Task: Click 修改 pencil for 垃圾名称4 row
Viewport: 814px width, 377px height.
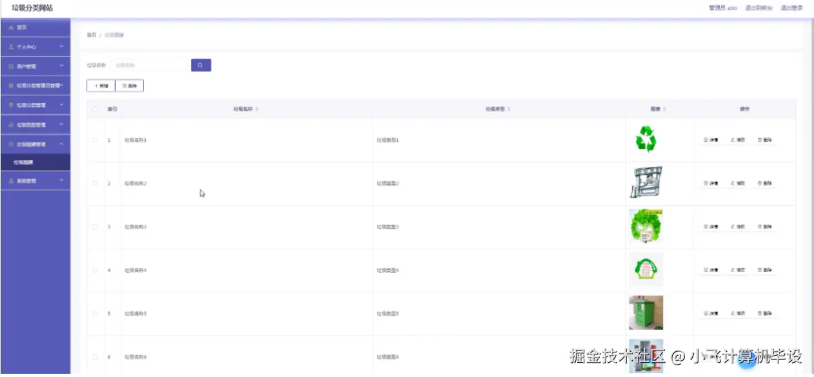Action: [738, 270]
